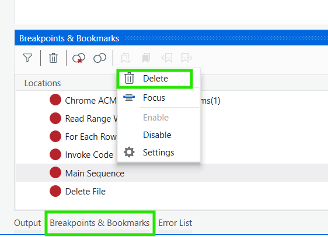
Task: Go to next bookmark icon
Action: [x=187, y=58]
